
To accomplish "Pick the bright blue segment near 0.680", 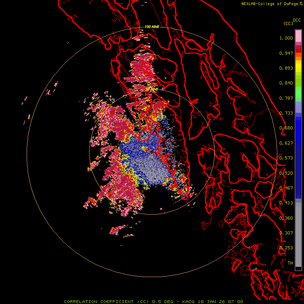I will coord(298,130).
